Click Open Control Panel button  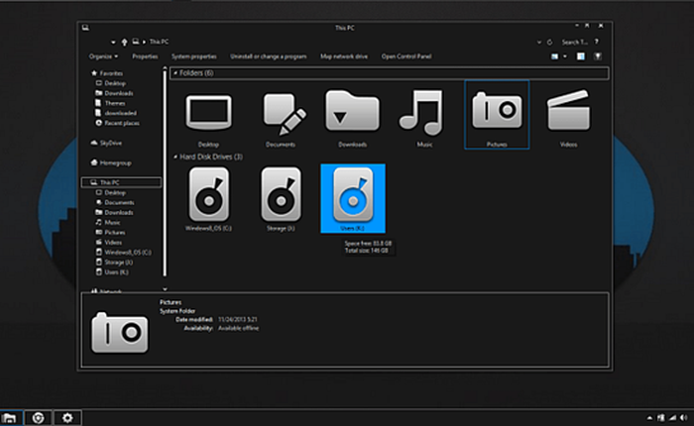click(405, 56)
